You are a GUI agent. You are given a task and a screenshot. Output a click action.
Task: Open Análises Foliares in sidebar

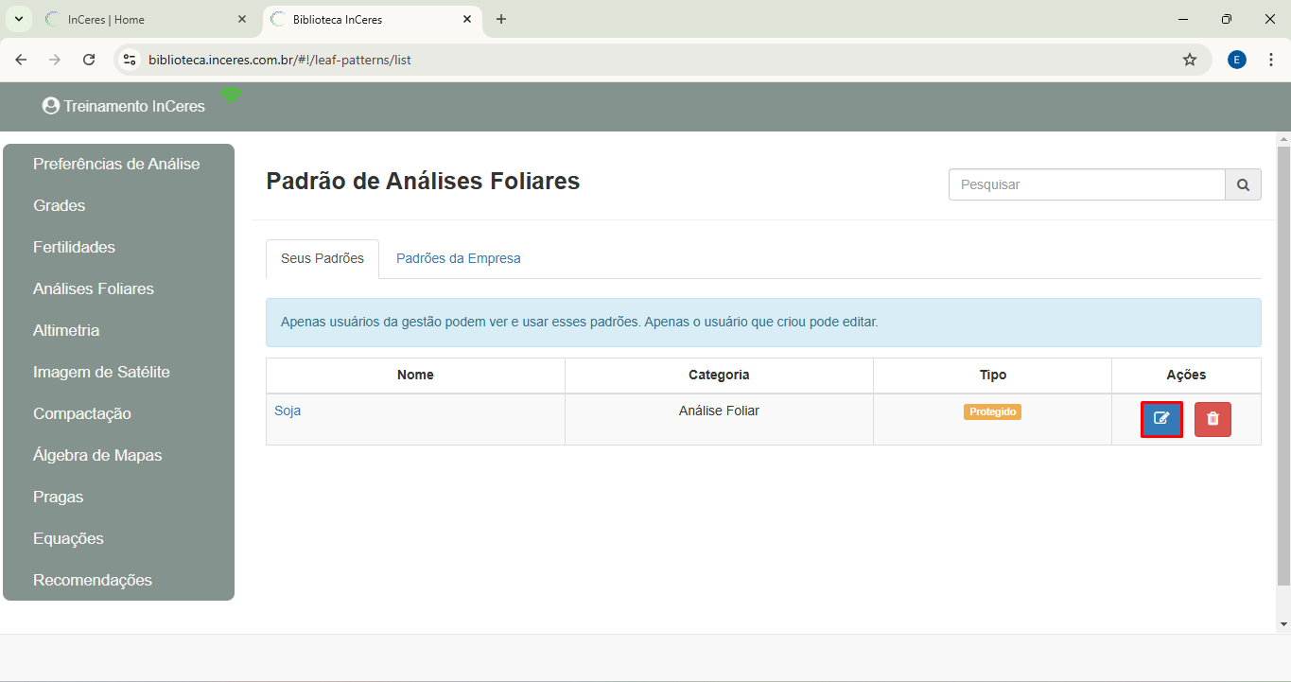coord(94,289)
